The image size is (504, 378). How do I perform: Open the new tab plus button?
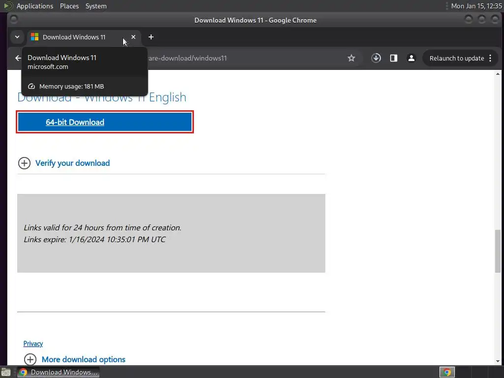[151, 37]
